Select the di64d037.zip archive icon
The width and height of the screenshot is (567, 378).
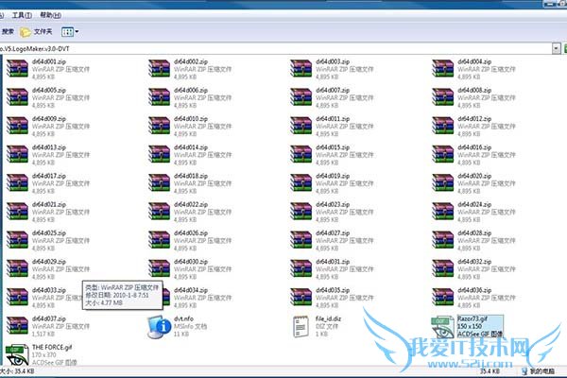tap(17, 326)
